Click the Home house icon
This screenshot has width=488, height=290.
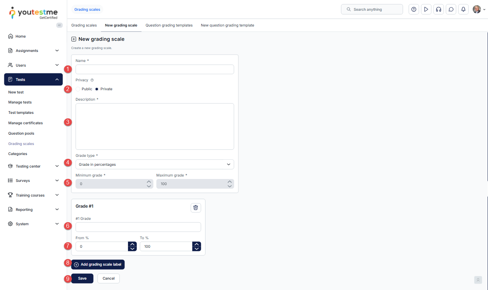[x=10, y=36]
